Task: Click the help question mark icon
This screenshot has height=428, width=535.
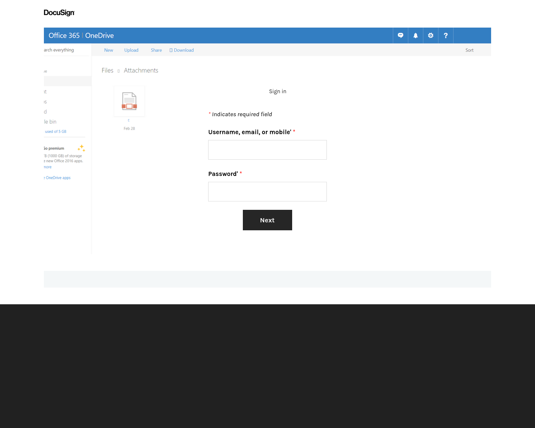Action: [446, 36]
